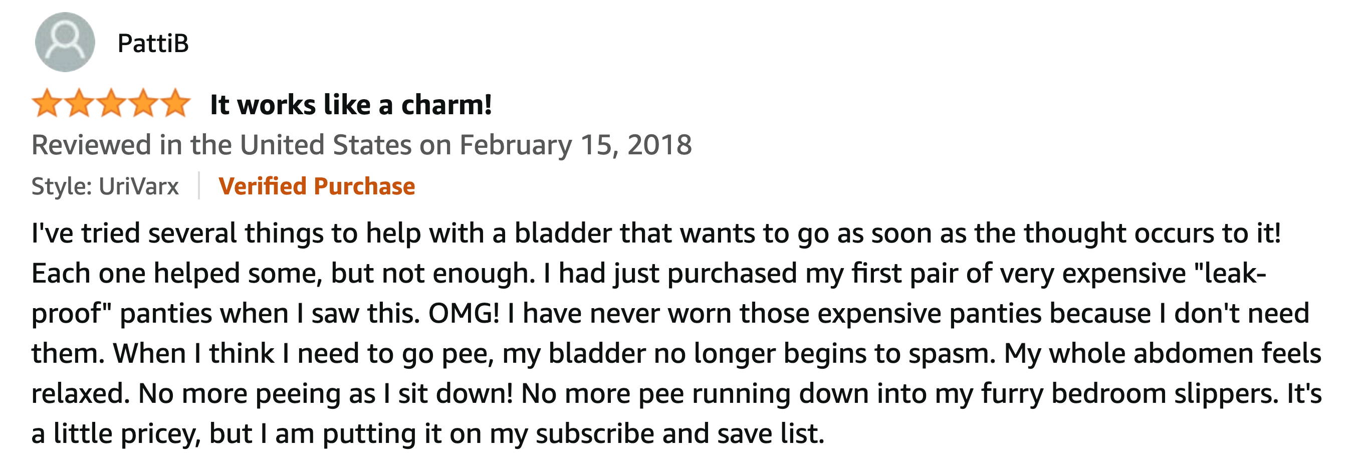
Task: Click the Style: UriVarx text
Action: tap(105, 186)
